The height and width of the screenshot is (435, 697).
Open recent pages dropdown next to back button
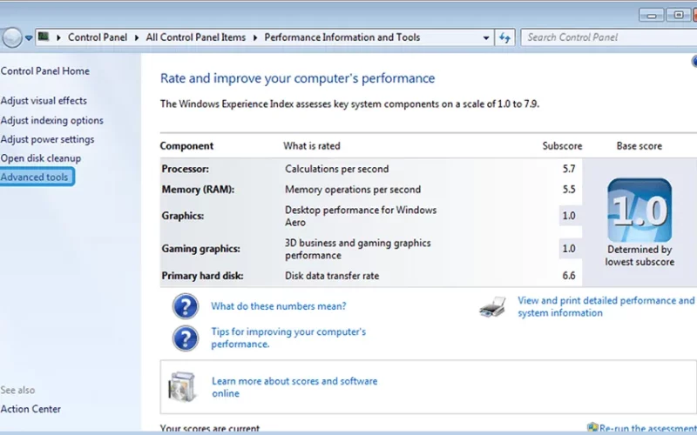[x=29, y=37]
